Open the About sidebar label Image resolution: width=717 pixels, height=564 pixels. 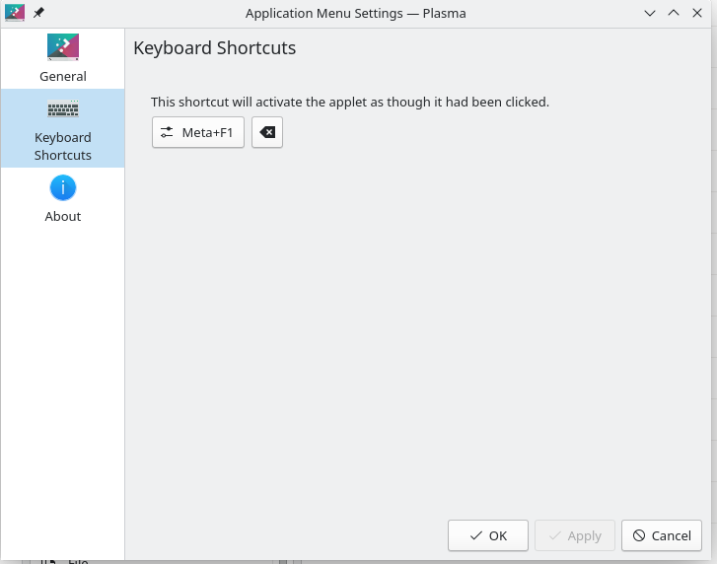click(62, 216)
